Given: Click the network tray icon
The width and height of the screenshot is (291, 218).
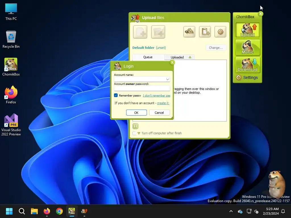Looking at the screenshot, I should [249, 211].
